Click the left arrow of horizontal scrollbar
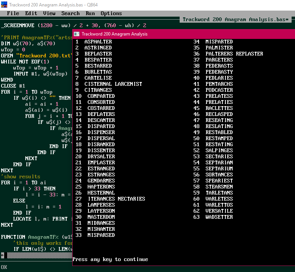 coord(3,255)
